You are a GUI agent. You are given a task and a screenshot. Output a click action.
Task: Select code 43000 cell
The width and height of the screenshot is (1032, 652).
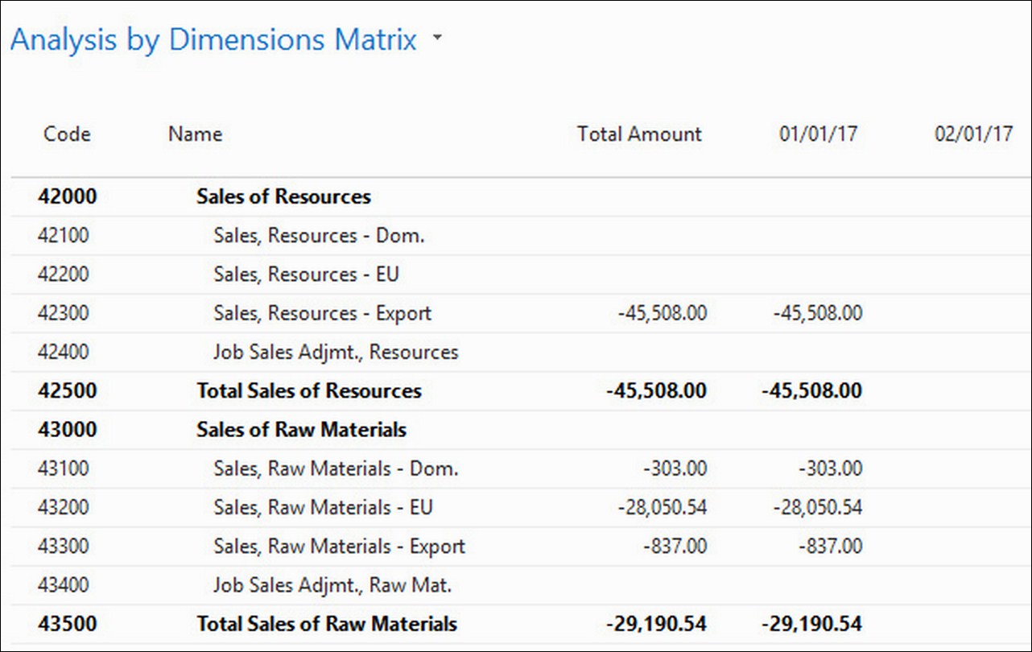click(67, 429)
